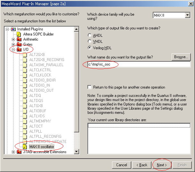Click the Installed Plug-Ins label
Viewport: 195px width, 172px height.
30,29
